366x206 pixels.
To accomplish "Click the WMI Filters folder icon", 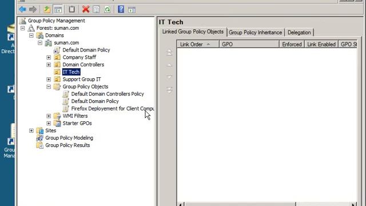I will pos(57,116).
